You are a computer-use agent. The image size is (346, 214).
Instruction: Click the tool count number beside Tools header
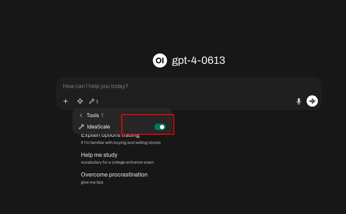[102, 116]
